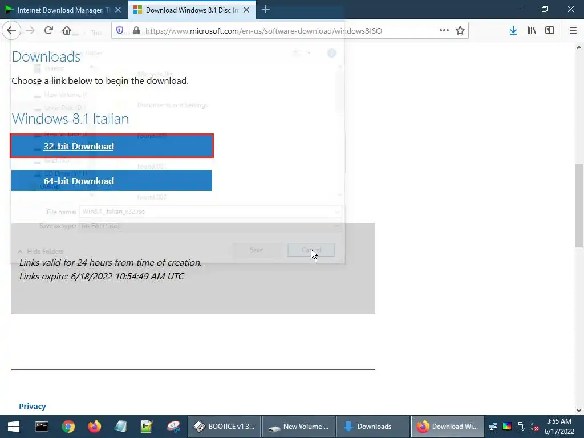Bookmark this page with the star
Viewport: 584px width, 438px height.
click(460, 31)
